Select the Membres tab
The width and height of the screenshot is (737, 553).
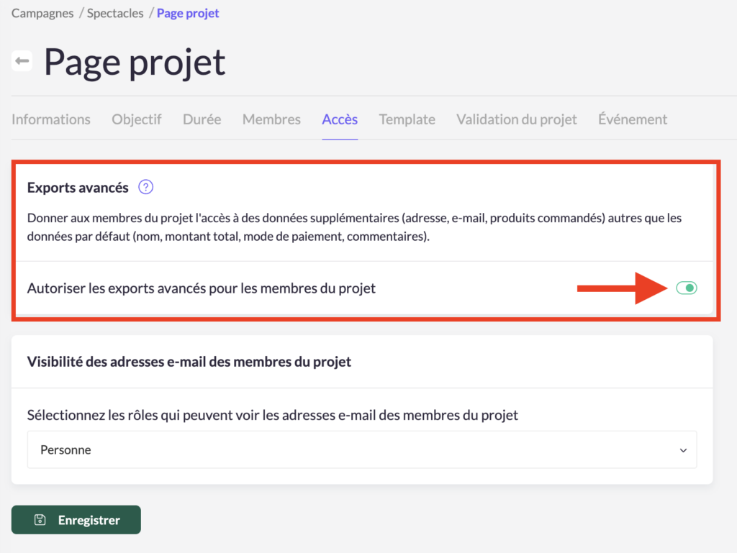pyautogui.click(x=271, y=119)
